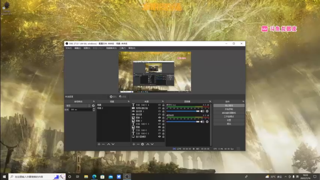Float the 控件 dock panel icon
320x180 pixels.
pyautogui.click(x=243, y=102)
